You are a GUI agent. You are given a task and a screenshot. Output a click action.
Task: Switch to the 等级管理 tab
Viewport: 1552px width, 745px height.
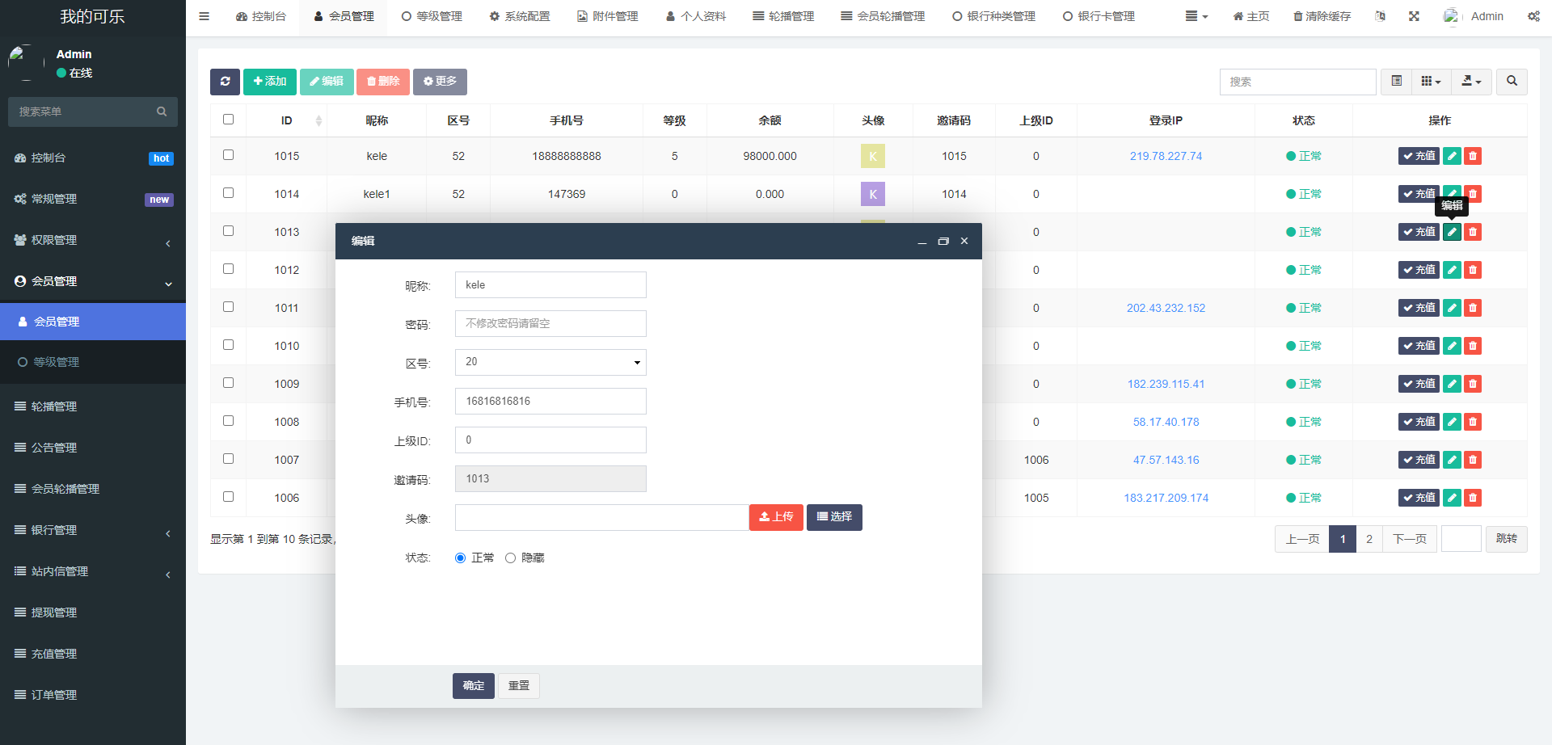(x=432, y=16)
